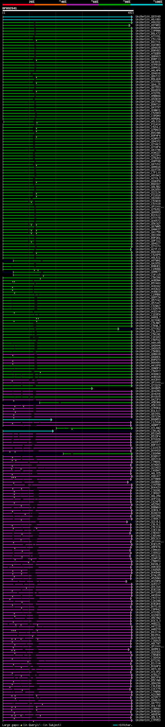
Task: Click the UniRef100_C7PH53 label
Action: [148, 720]
